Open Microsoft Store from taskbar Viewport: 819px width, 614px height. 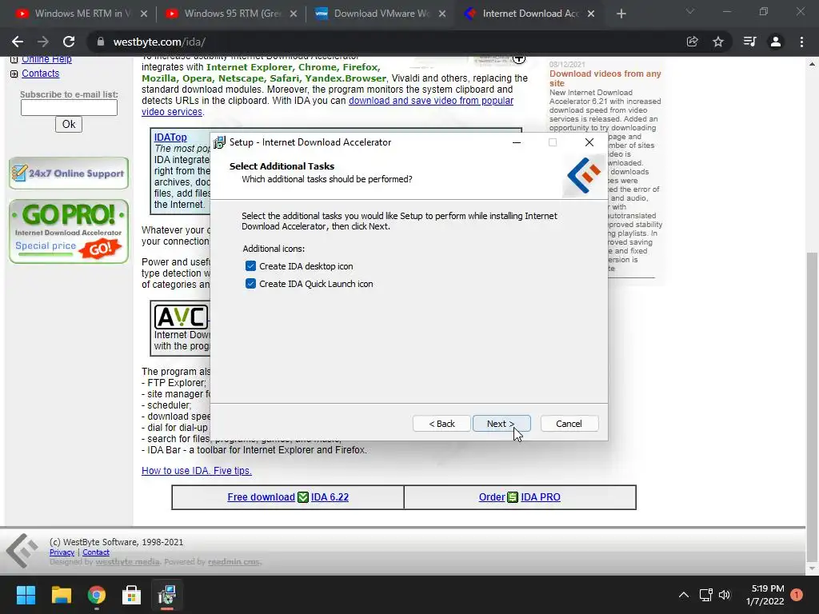[132, 595]
